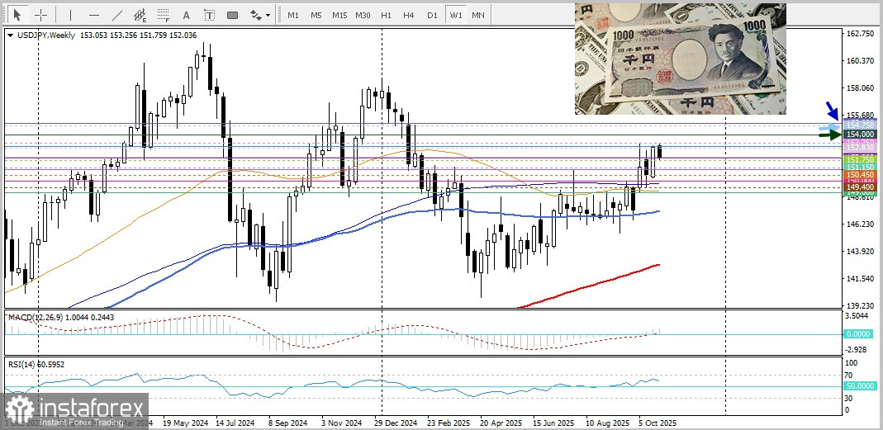This screenshot has height=430, width=883.
Task: Switch chart to M15 timeframe
Action: click(x=339, y=15)
